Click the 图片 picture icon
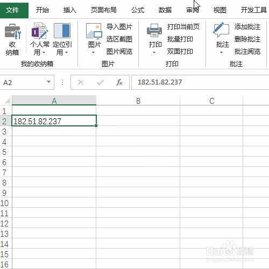Image resolution: width=269 pixels, height=269 pixels. [94, 31]
